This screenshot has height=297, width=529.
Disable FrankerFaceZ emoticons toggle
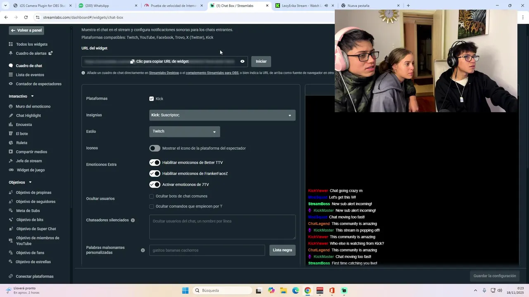coord(155,174)
